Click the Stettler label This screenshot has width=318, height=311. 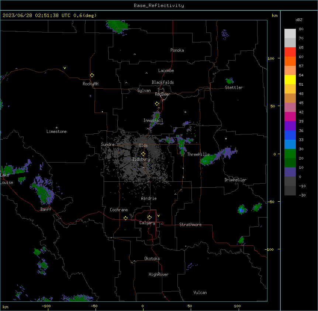tap(234, 88)
